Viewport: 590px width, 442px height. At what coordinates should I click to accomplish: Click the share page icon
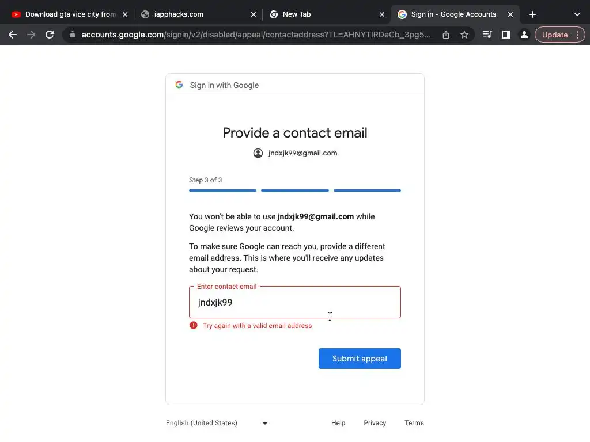tap(446, 35)
